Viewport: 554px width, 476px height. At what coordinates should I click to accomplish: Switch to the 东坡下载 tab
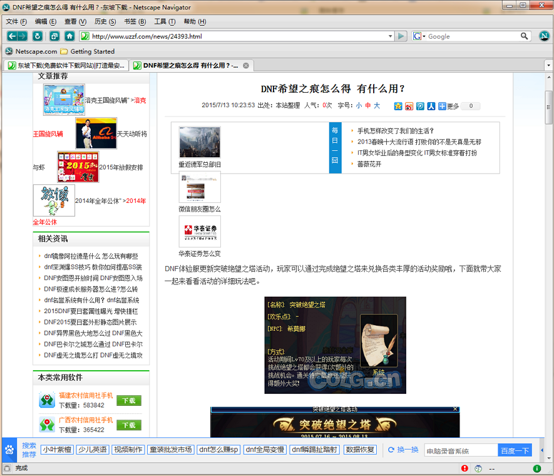pos(66,65)
